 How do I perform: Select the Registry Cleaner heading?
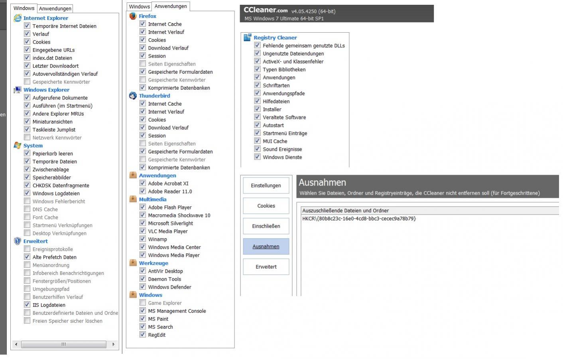pyautogui.click(x=275, y=37)
